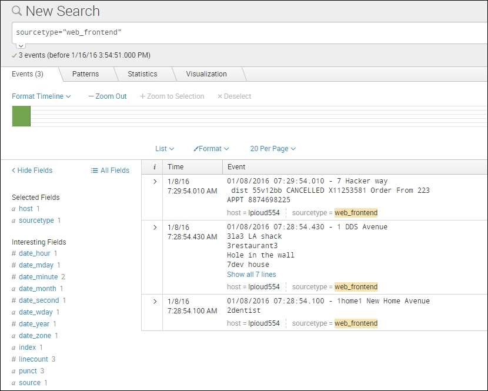Click text '7 Hacker way' in first event

pos(362,181)
